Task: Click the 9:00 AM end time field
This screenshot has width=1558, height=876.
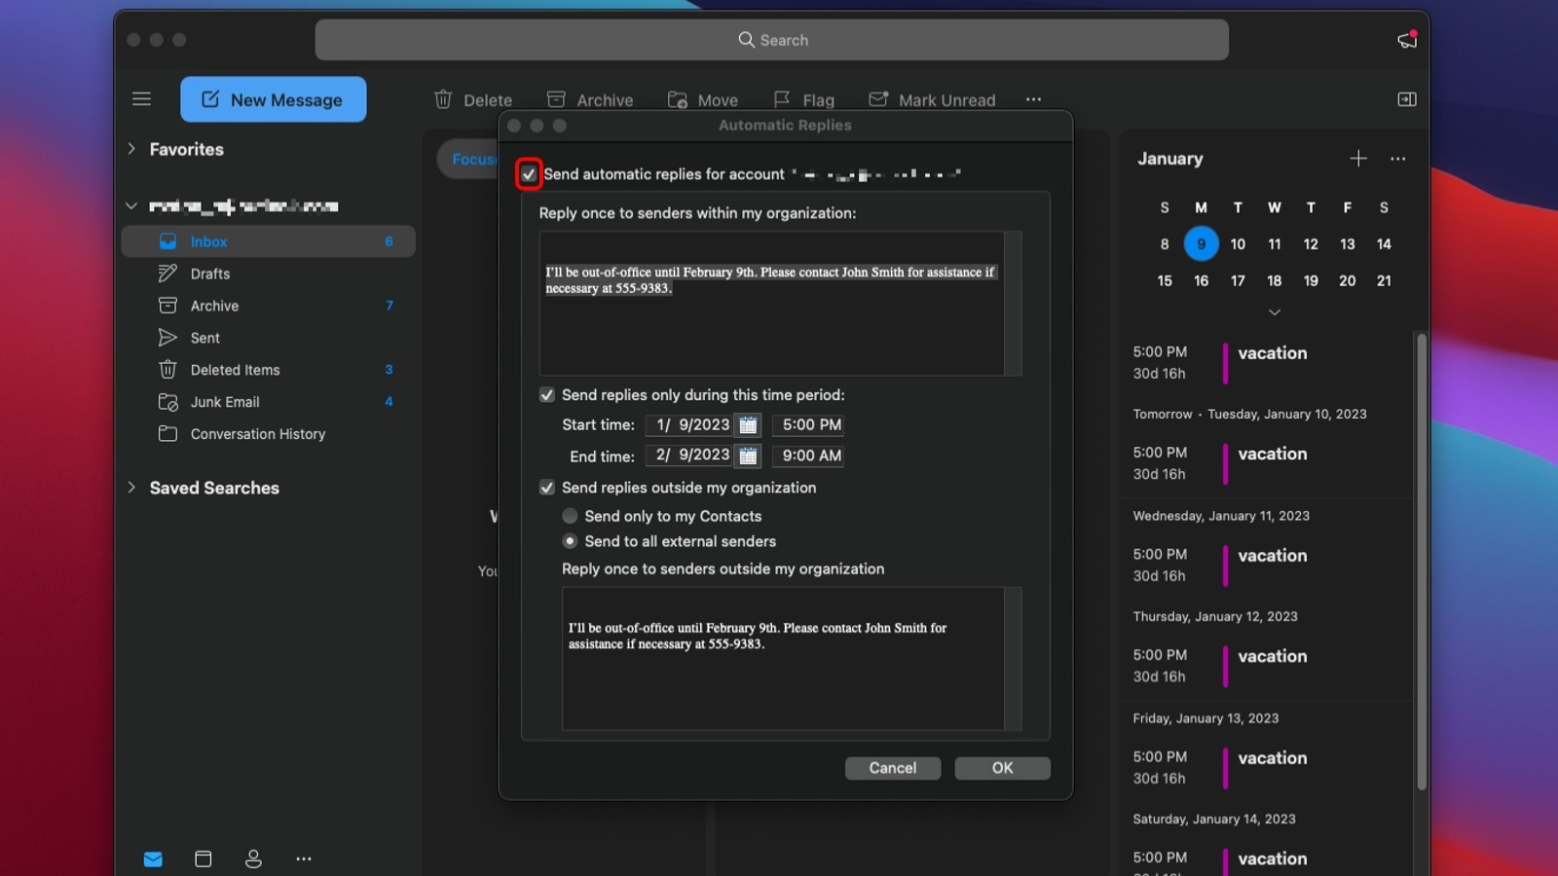Action: click(x=808, y=456)
